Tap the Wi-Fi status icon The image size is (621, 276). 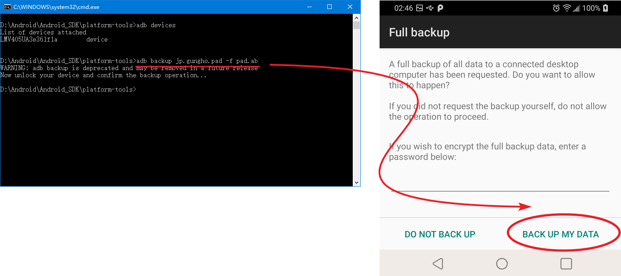pos(567,8)
